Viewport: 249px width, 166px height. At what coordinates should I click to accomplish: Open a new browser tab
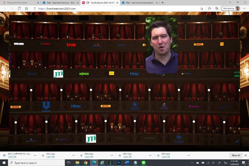[163, 3]
